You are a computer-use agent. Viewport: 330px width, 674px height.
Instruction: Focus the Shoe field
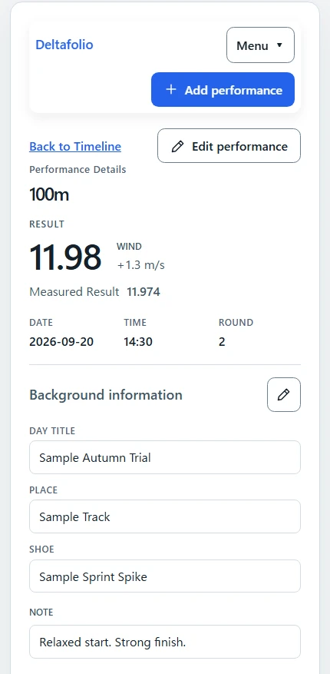coord(165,576)
